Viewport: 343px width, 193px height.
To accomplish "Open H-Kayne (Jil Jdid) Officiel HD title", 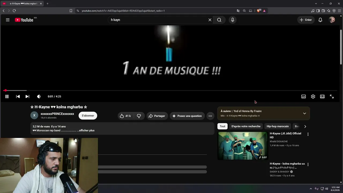I will 285,135.
